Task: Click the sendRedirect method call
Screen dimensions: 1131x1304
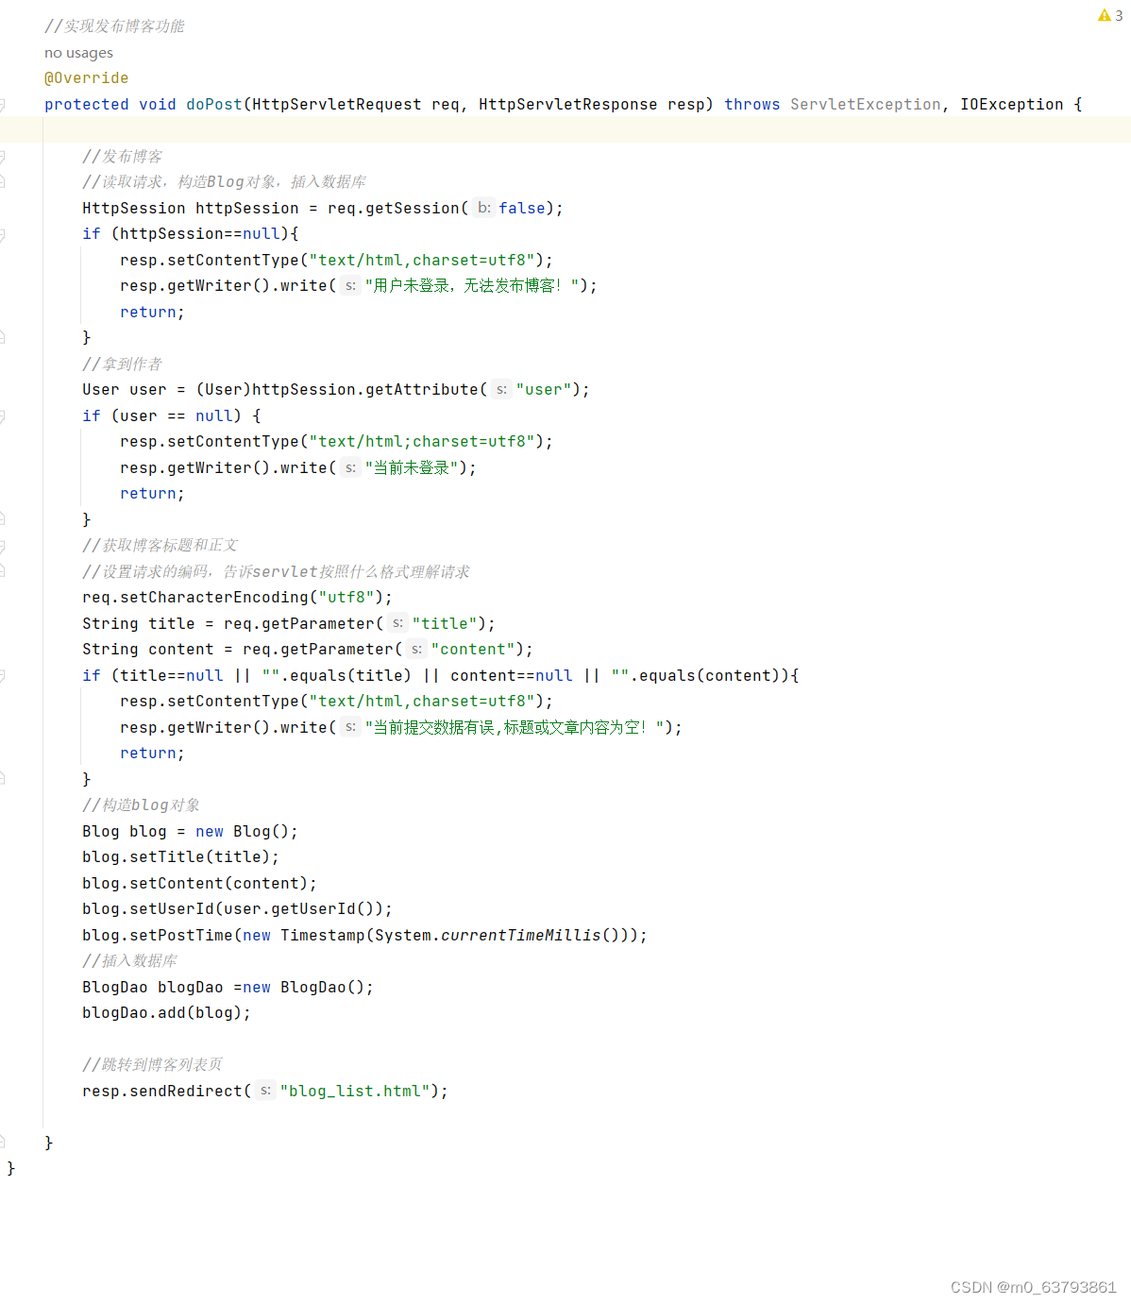Action: pos(186,1092)
